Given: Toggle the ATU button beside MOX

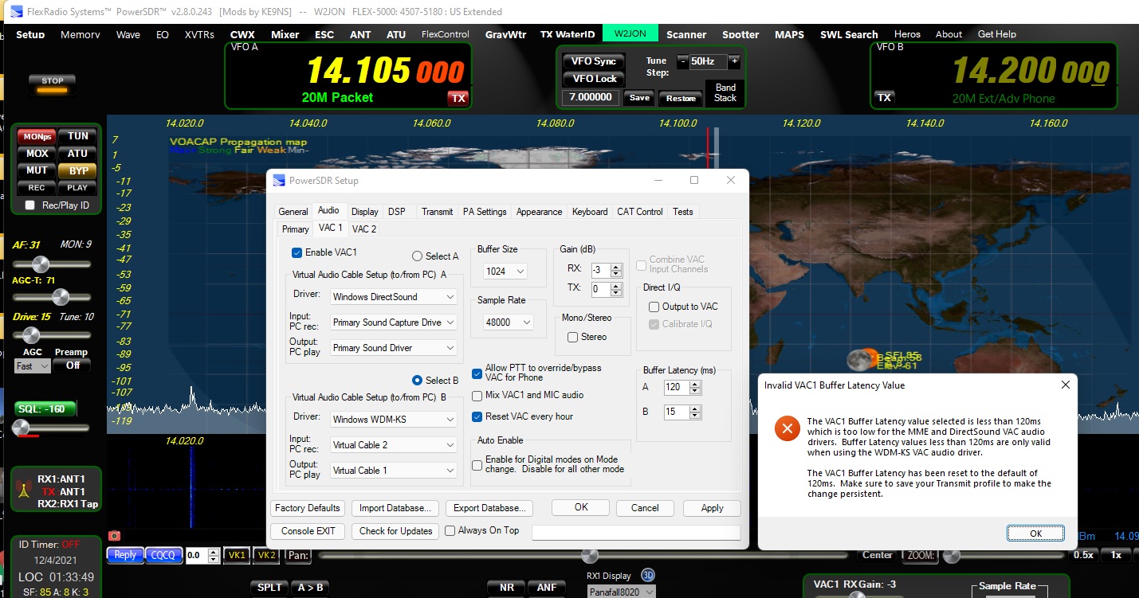Looking at the screenshot, I should [x=77, y=153].
